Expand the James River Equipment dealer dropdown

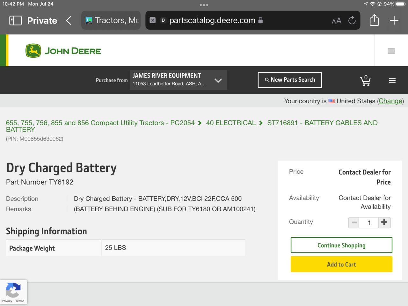[x=178, y=80]
